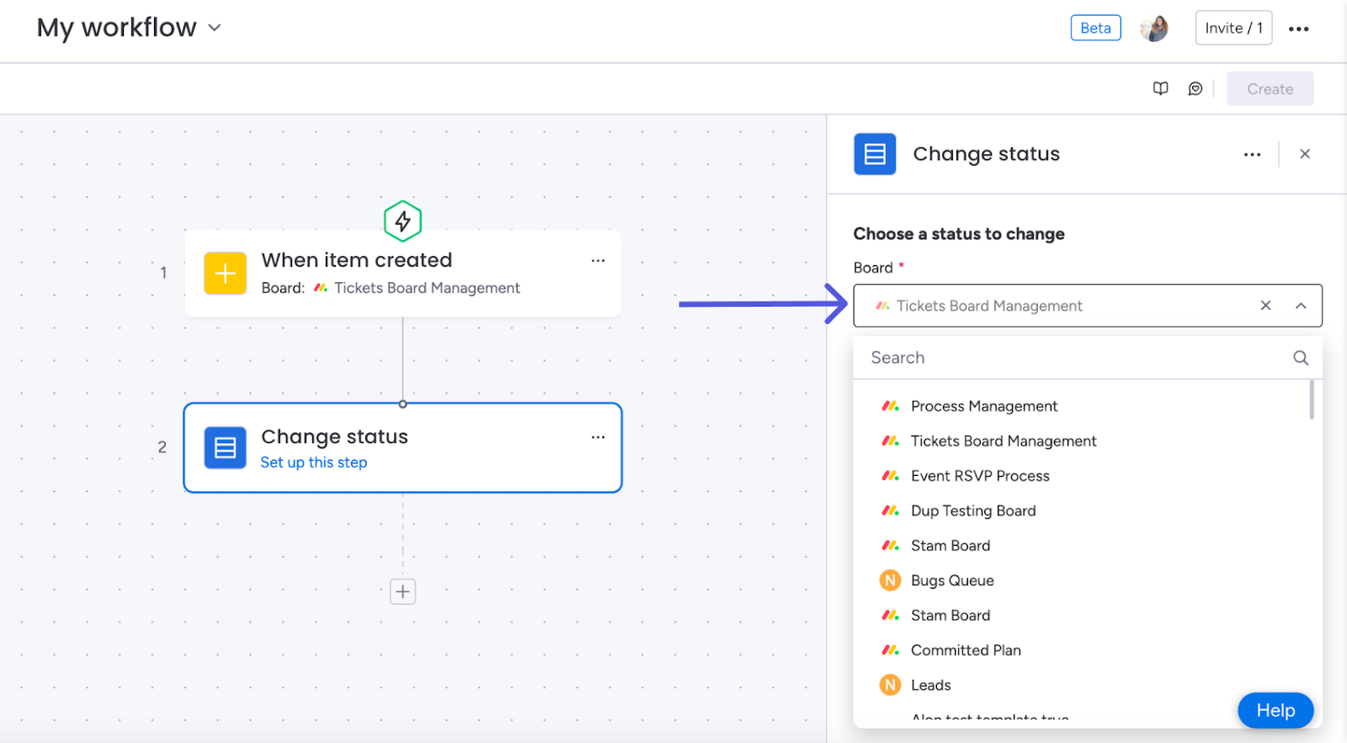This screenshot has height=743, width=1347.
Task: Open the When item created options menu
Action: pyautogui.click(x=598, y=260)
